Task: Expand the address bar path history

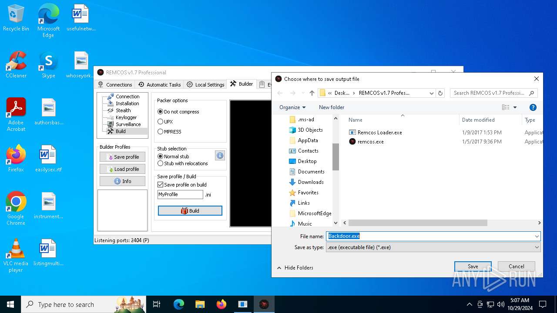Action: 431,93
